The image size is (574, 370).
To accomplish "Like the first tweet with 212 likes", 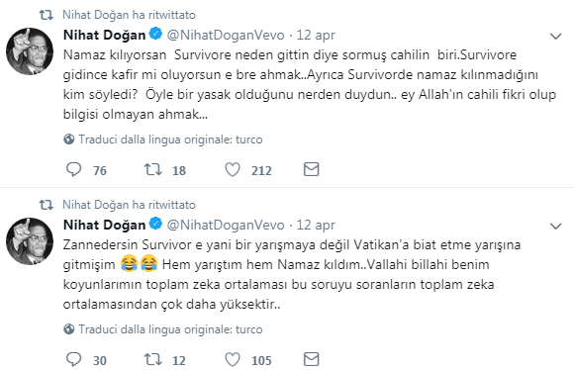I will tap(233, 169).
